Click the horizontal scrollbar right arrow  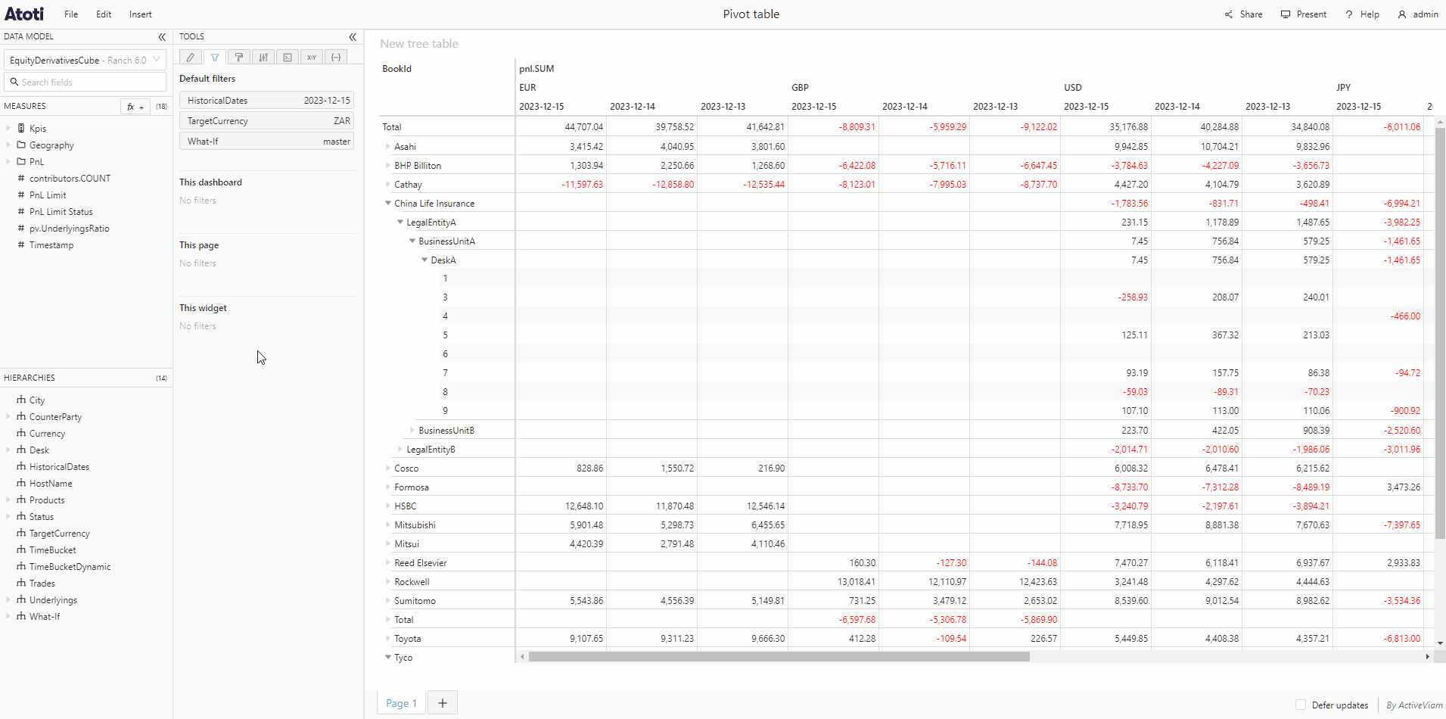click(x=1428, y=656)
